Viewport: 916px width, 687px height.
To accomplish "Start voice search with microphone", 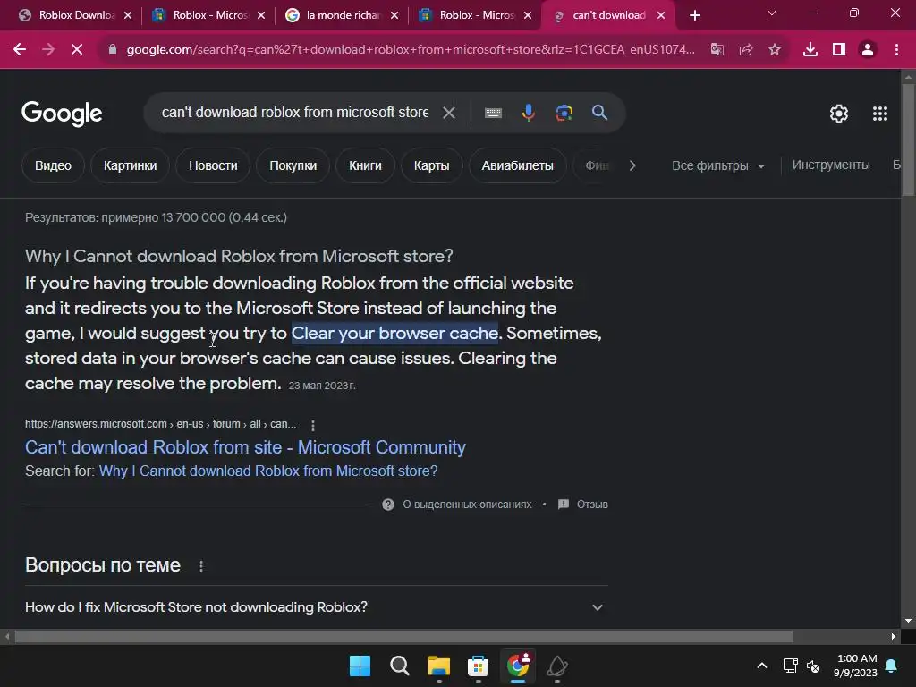I will point(528,113).
